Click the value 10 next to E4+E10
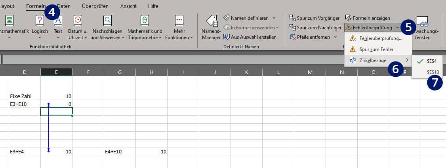 [x=151, y=151]
